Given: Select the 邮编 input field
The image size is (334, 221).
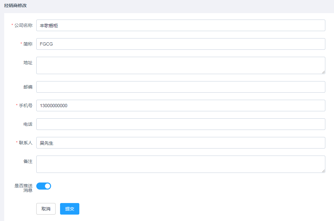Looking at the screenshot, I should (180, 87).
